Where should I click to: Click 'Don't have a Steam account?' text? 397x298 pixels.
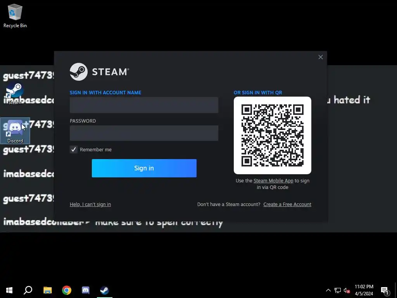(x=229, y=204)
